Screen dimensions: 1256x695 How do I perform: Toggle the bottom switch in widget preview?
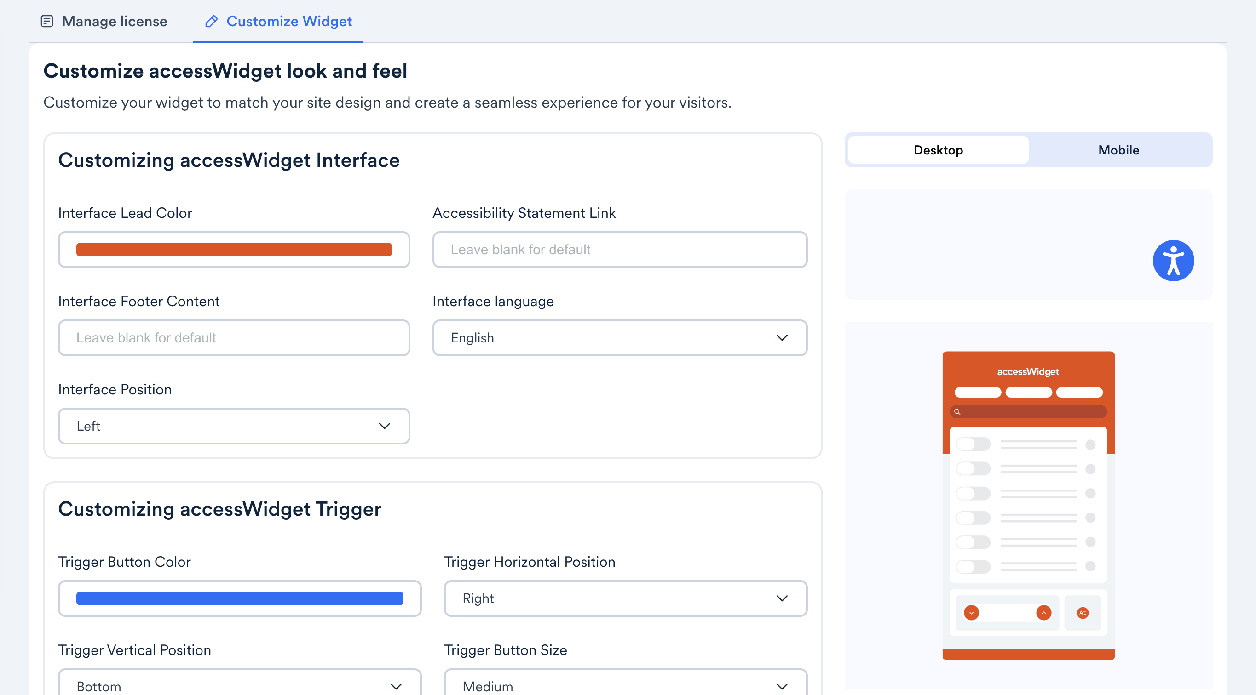973,566
